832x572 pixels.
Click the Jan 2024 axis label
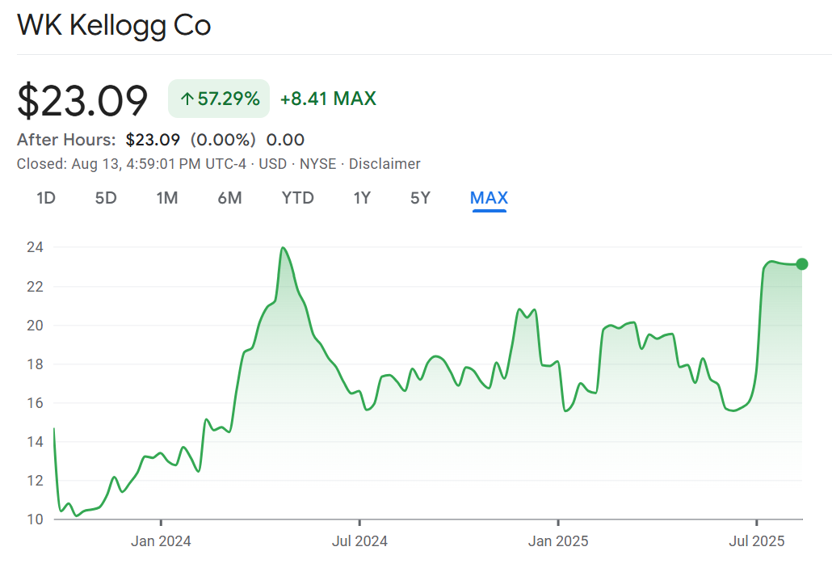point(161,541)
